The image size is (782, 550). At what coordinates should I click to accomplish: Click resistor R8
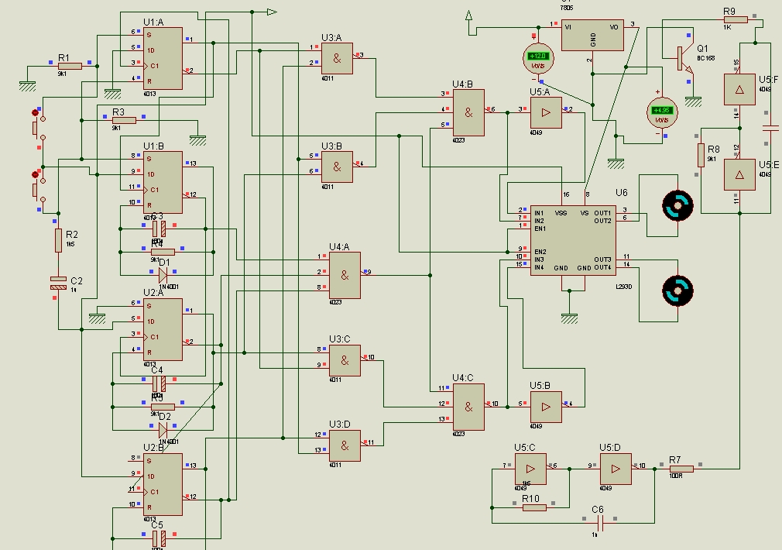click(x=701, y=155)
